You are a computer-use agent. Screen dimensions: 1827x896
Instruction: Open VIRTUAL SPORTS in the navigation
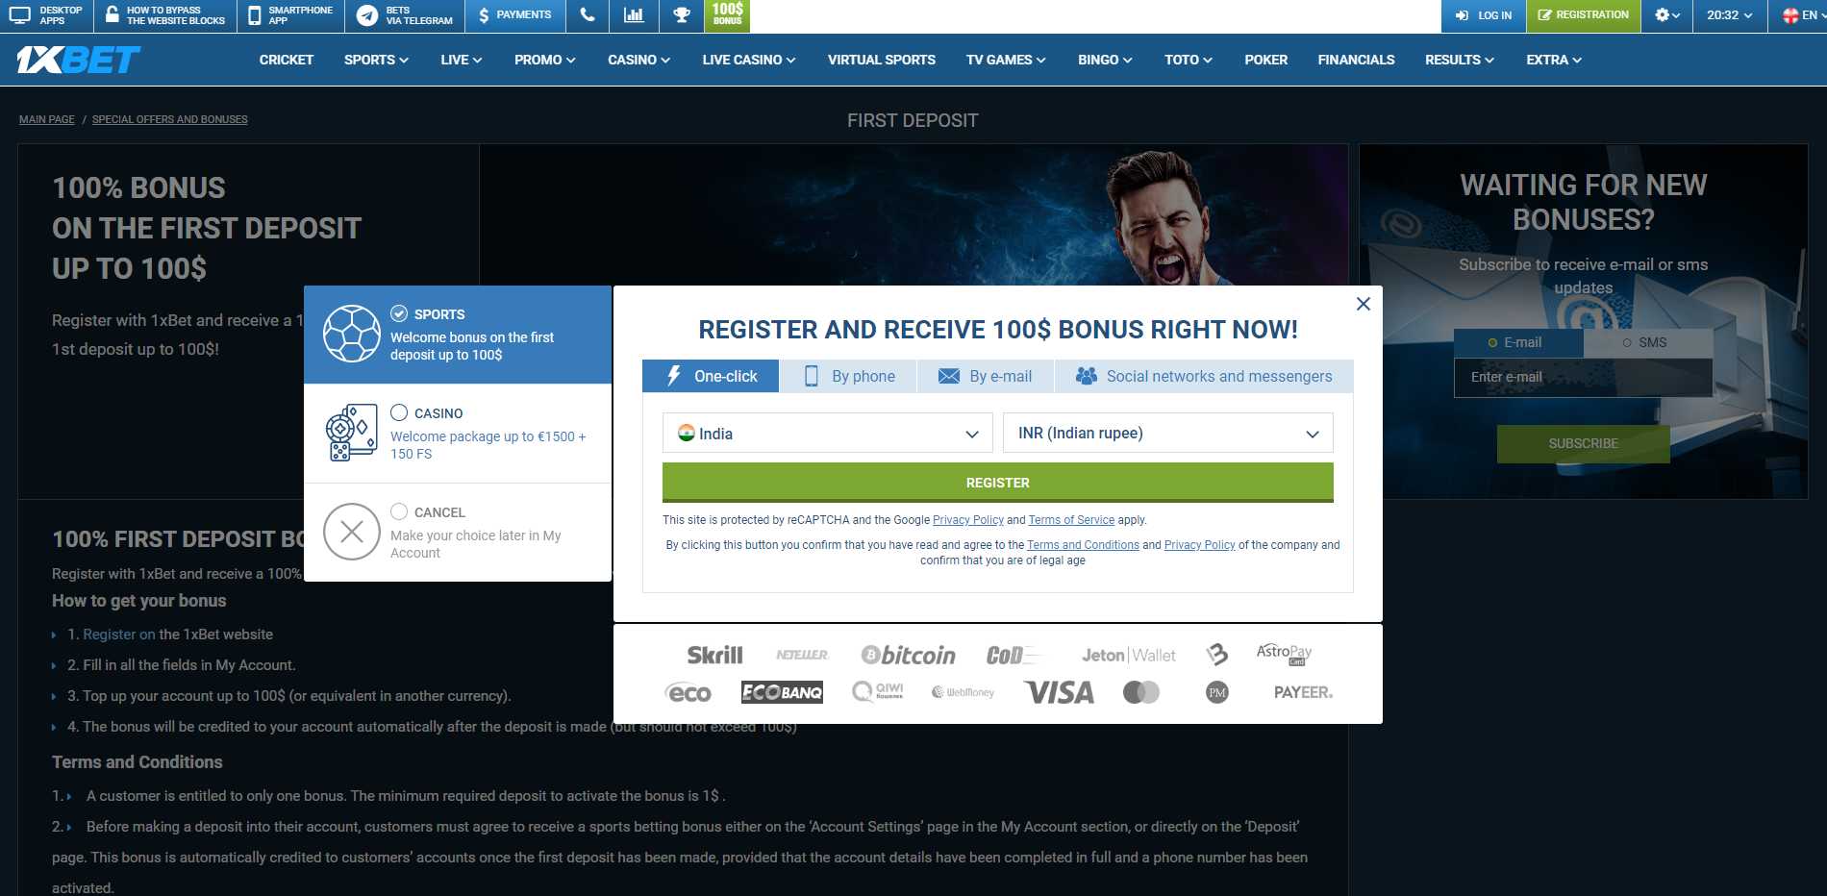pyautogui.click(x=882, y=60)
